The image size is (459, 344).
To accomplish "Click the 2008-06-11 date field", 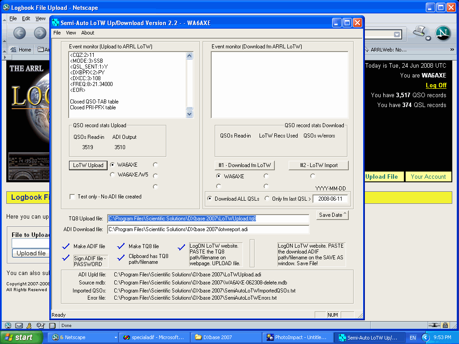I will point(330,199).
